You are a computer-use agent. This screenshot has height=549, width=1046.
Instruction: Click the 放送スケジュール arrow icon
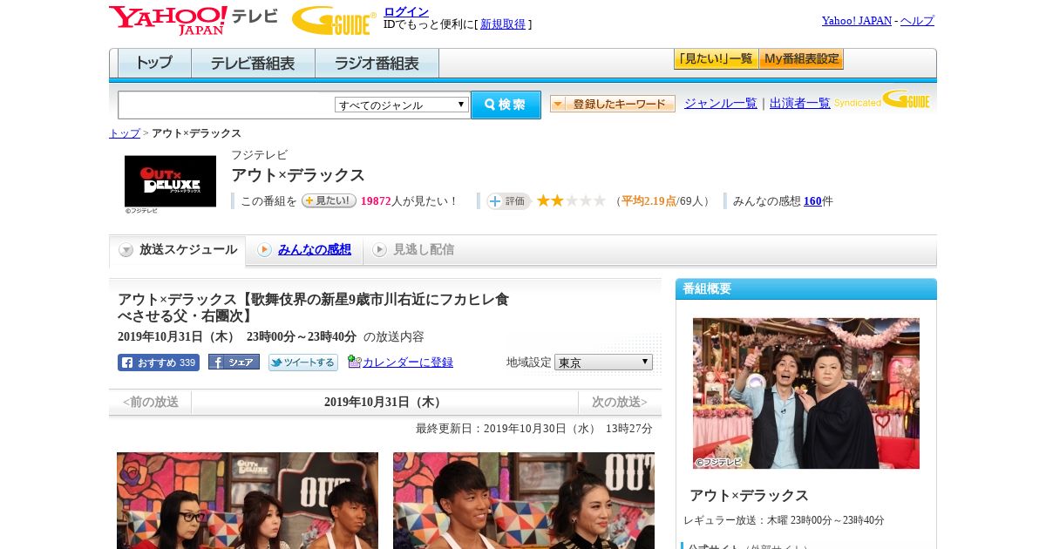click(x=126, y=250)
